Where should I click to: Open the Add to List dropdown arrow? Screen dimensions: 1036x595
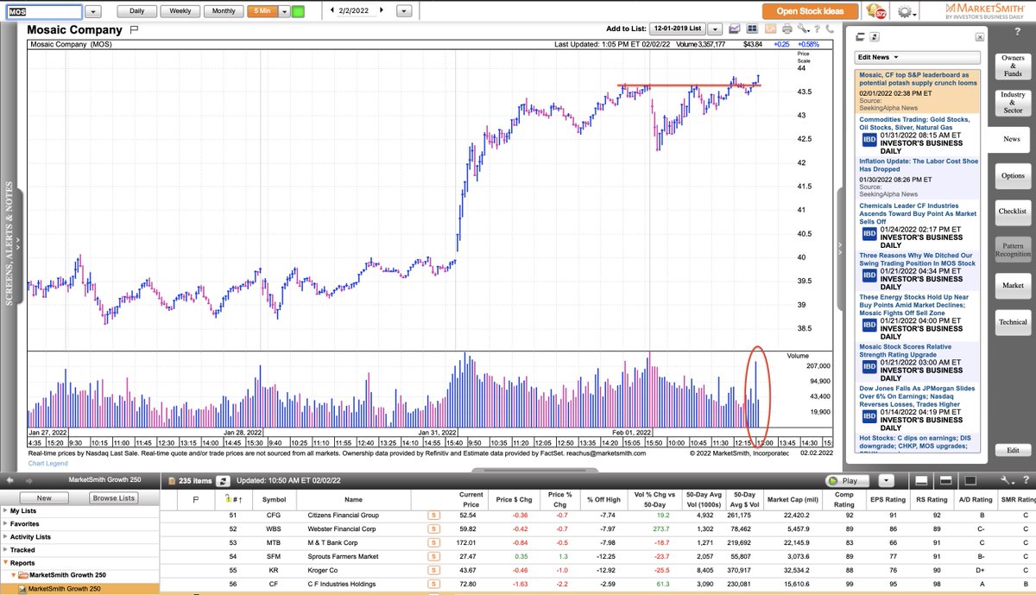pos(714,28)
